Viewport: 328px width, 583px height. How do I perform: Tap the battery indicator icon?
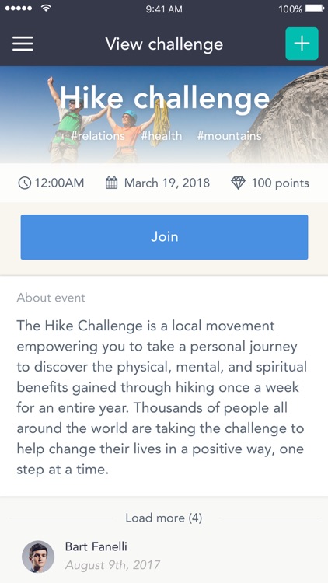pyautogui.click(x=314, y=9)
